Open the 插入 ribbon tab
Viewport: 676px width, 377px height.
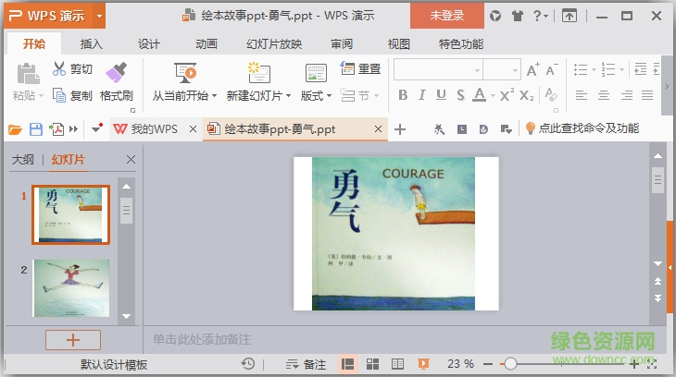[92, 44]
